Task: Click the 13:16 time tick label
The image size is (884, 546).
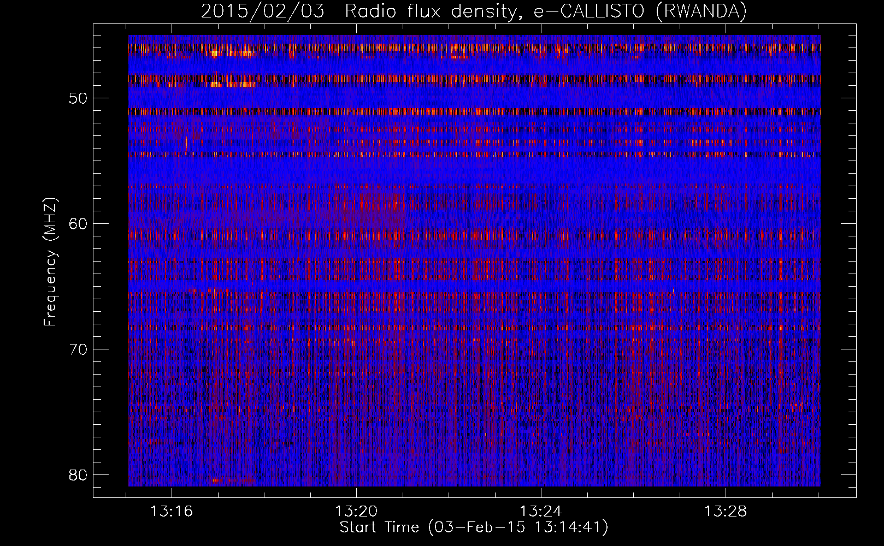Action: point(172,512)
